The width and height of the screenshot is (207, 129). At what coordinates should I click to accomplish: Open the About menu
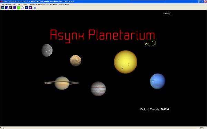pyautogui.click(x=67, y=4)
